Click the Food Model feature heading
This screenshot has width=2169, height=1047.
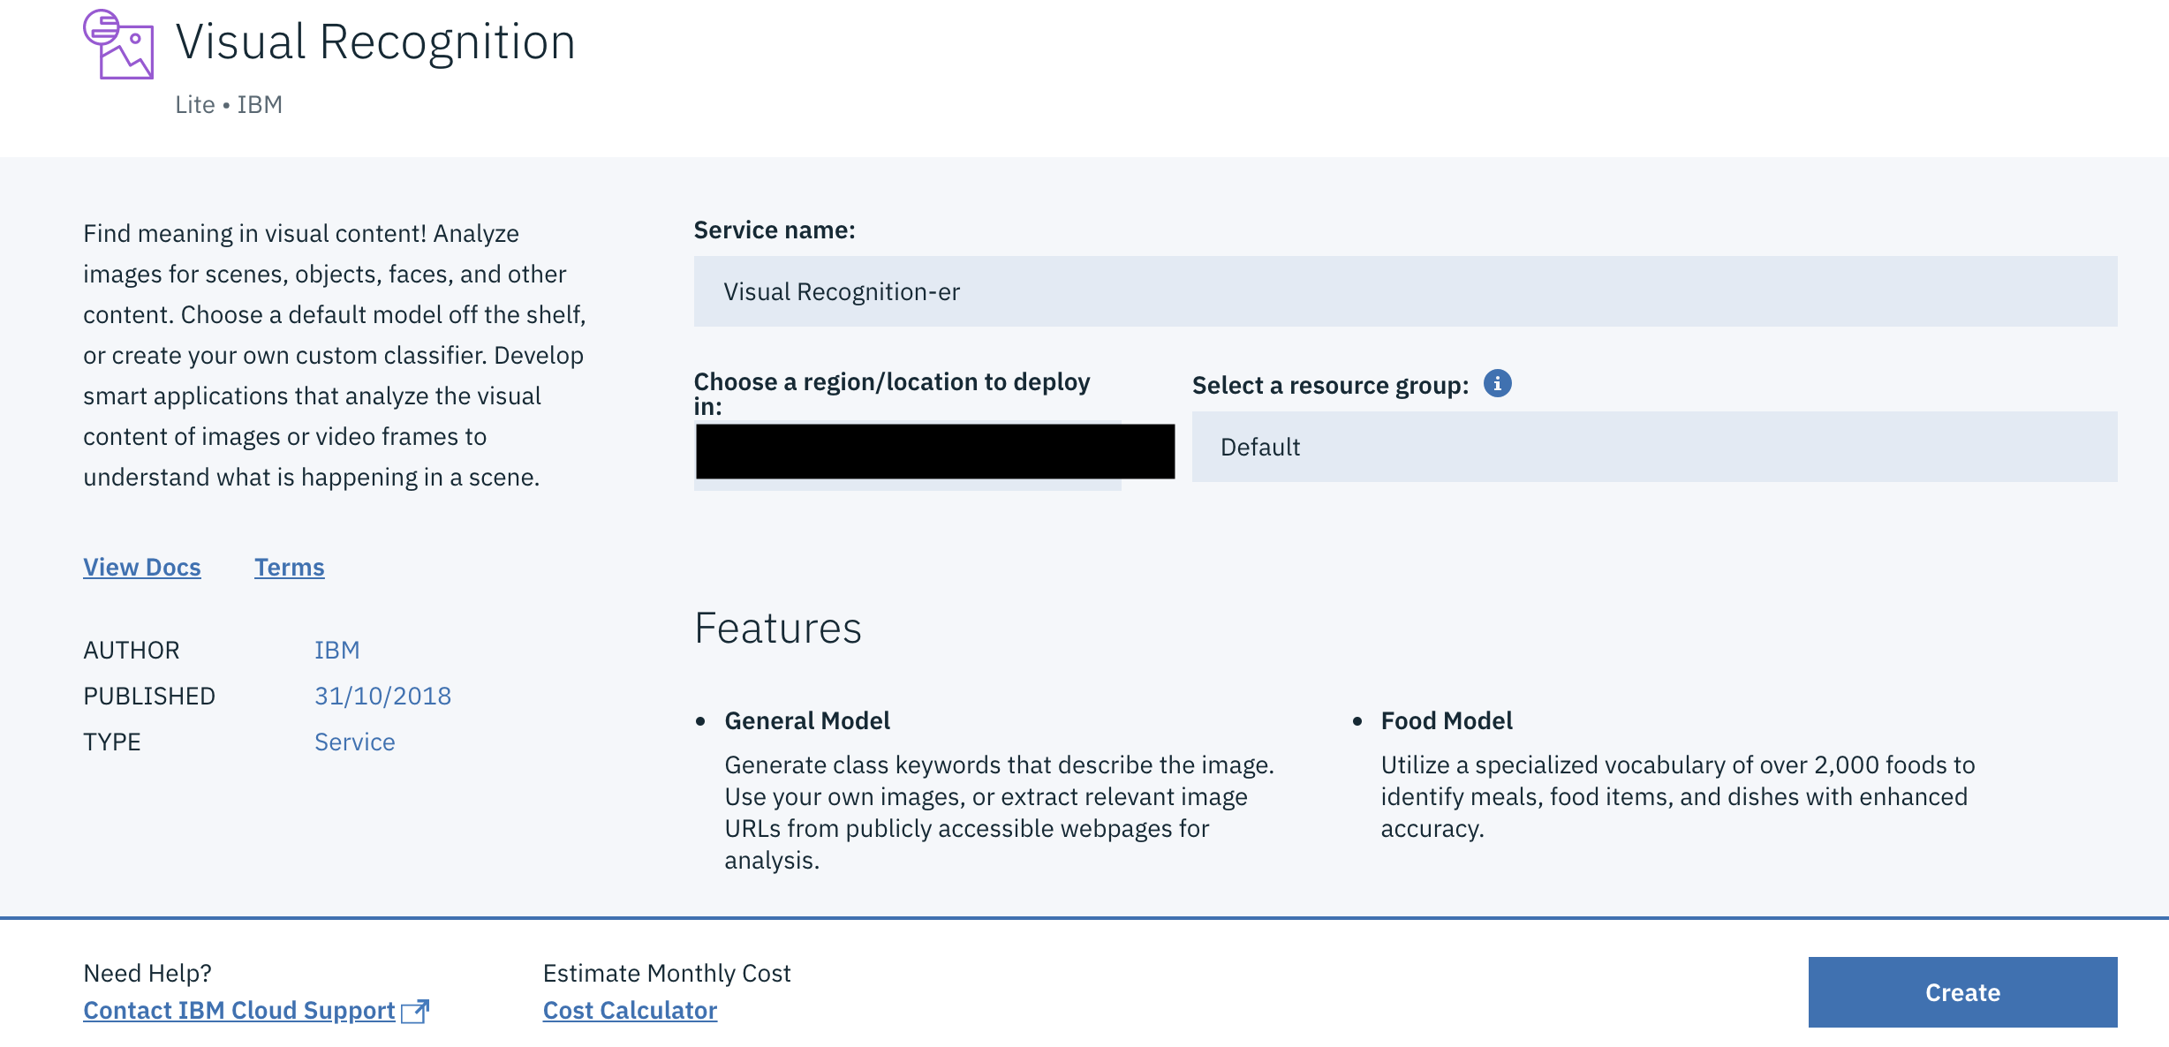click(x=1446, y=720)
